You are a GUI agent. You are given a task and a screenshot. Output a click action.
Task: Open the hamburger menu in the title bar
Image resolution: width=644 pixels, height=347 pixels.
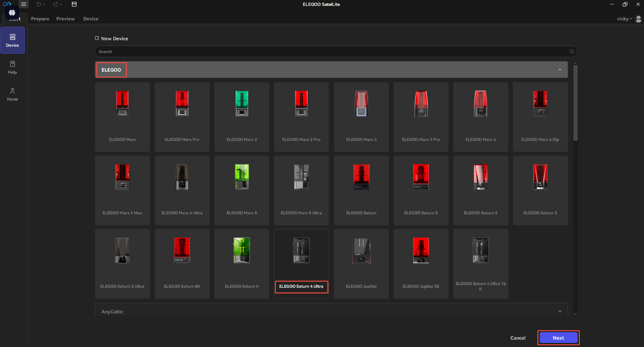[x=24, y=4]
